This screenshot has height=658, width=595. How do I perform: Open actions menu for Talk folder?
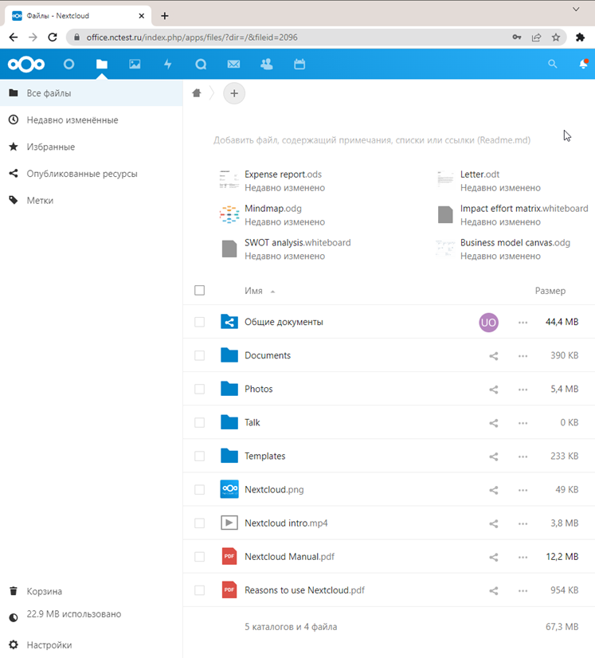523,423
